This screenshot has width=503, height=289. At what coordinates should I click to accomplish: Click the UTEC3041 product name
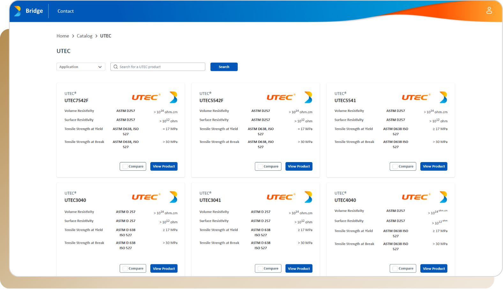pyautogui.click(x=210, y=200)
